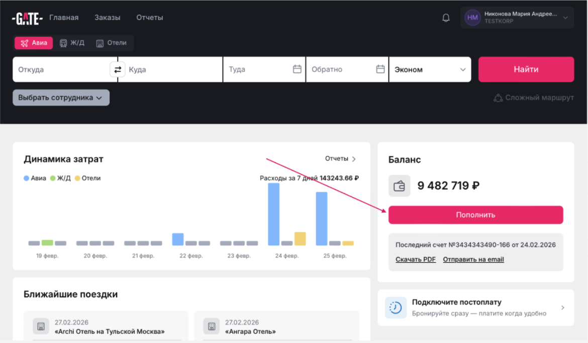Viewport: 588px width, 343px height.
Task: Switch to Отели hotel search
Action: 111,43
